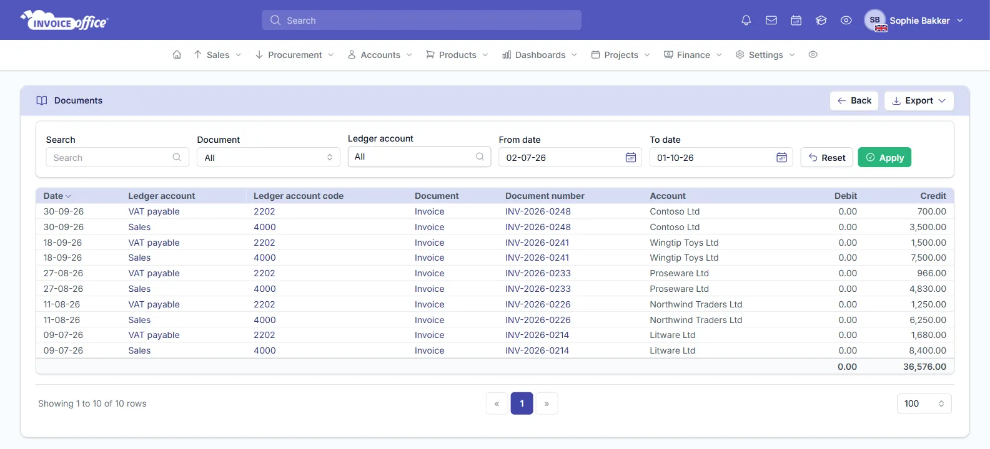The image size is (990, 449).
Task: Click the magnifier in the filter Search field
Action: [177, 158]
